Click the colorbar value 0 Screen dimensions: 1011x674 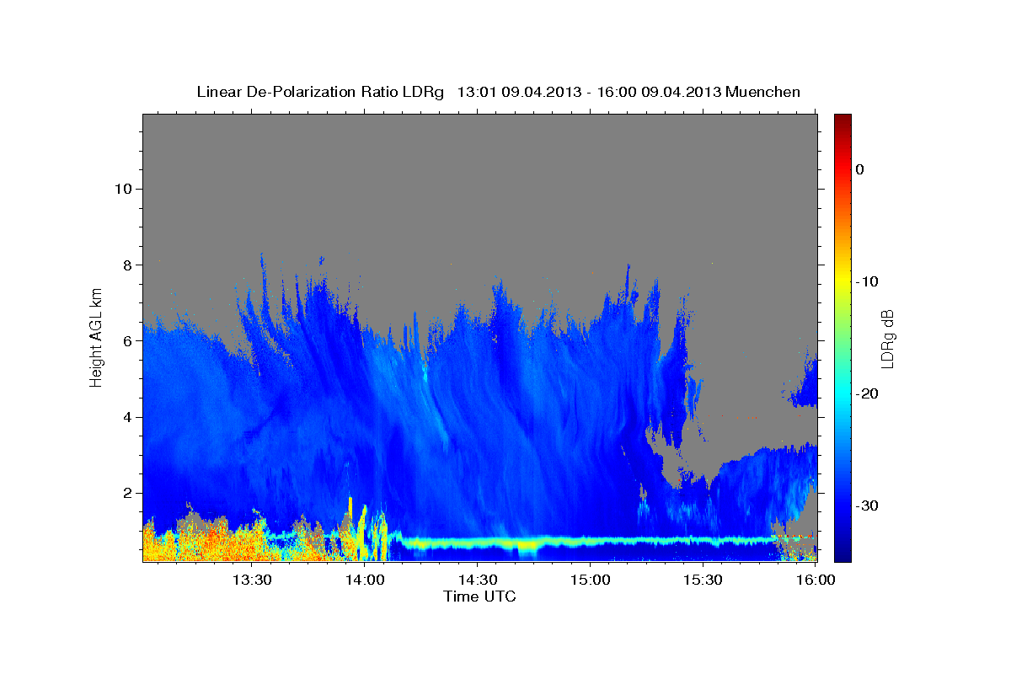[x=860, y=169]
